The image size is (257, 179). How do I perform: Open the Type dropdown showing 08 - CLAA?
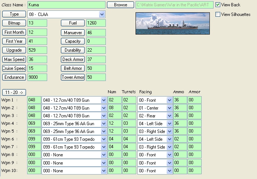pyautogui.click(x=66, y=14)
